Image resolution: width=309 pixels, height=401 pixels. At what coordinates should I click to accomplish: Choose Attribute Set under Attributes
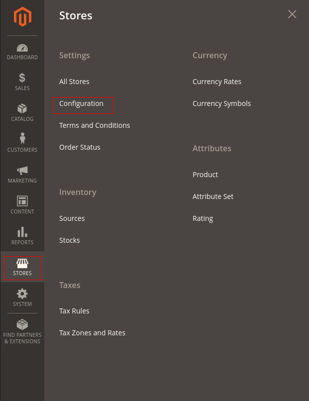coord(213,197)
